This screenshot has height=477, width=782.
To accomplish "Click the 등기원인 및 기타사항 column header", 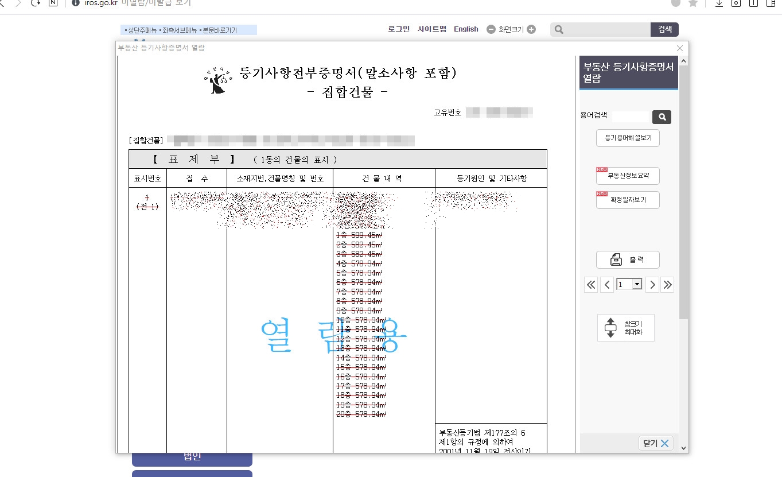I will pos(491,178).
